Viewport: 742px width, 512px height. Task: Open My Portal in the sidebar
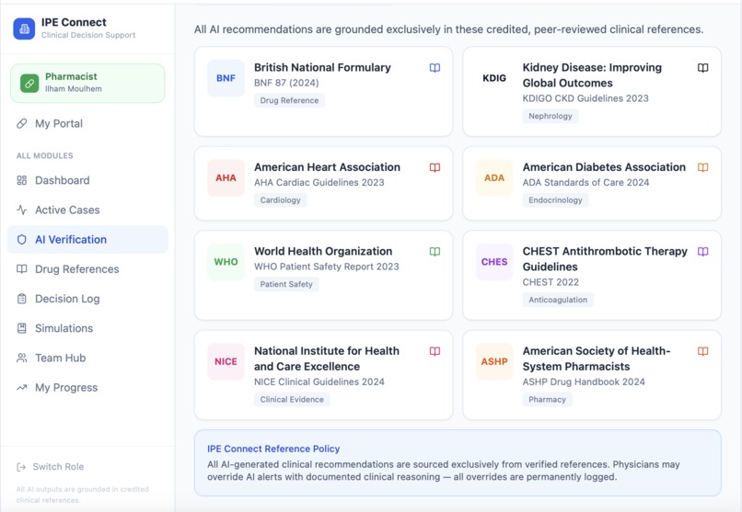(87, 124)
